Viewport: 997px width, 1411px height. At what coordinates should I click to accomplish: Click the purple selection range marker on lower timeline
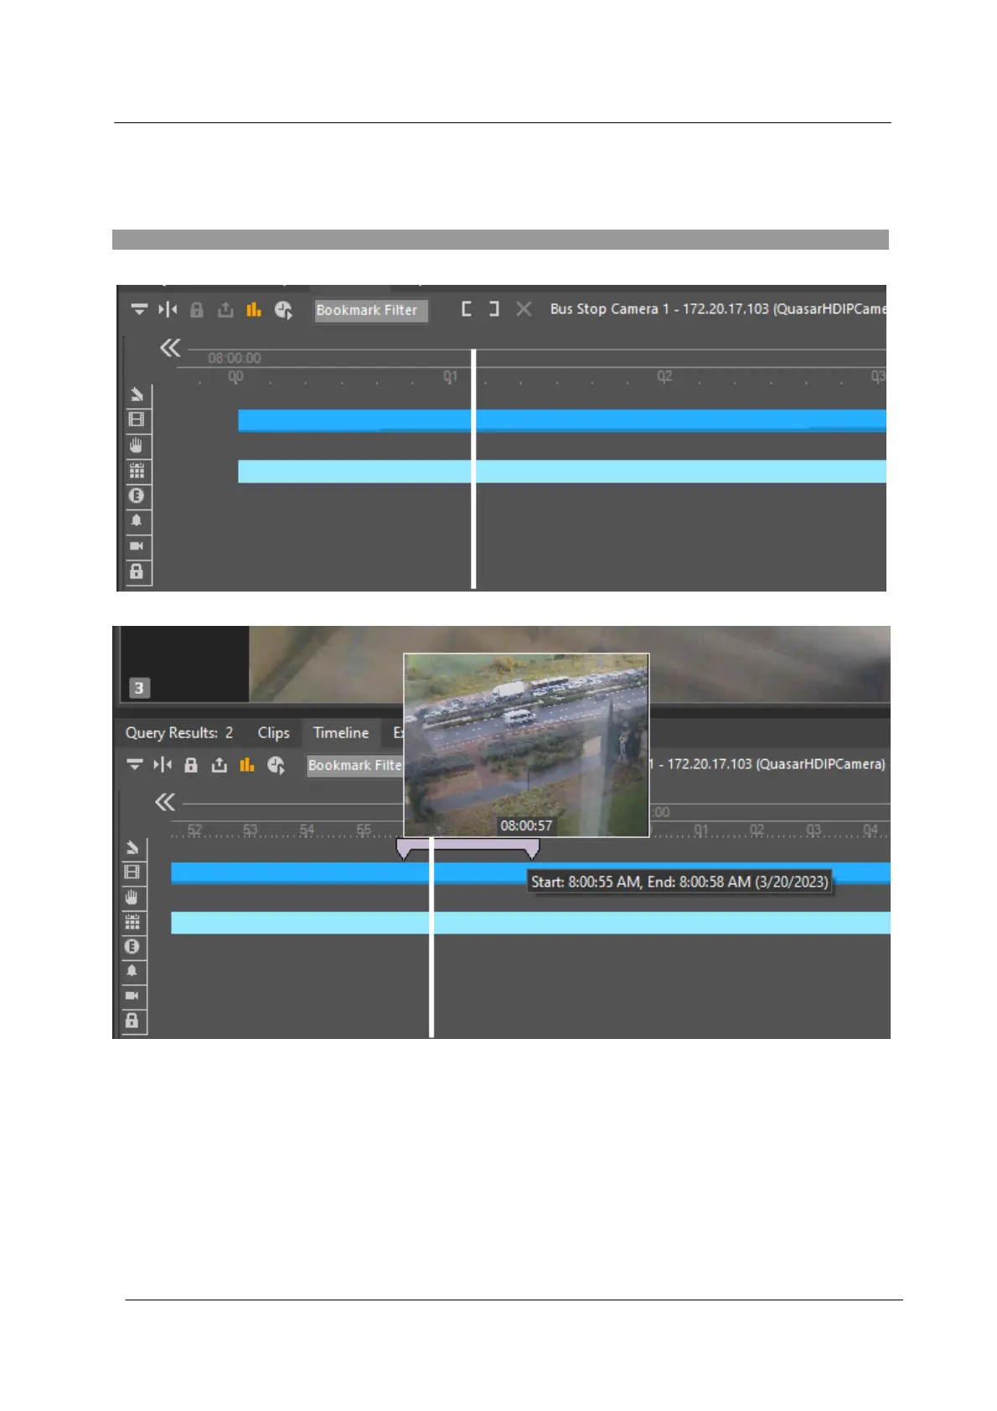click(x=468, y=848)
